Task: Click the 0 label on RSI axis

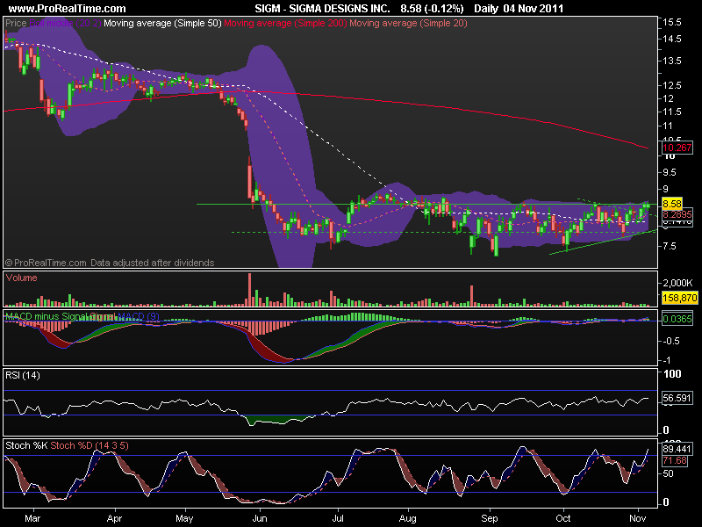Action: [x=666, y=430]
